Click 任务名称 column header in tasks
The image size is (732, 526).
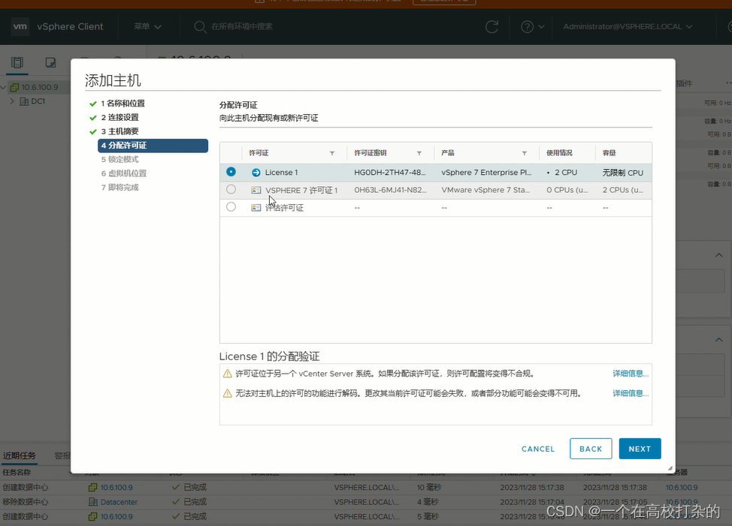pyautogui.click(x=17, y=473)
